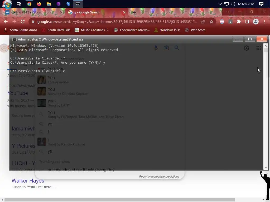
Task: Click the voice search microphone in Google
Action: click(x=156, y=48)
